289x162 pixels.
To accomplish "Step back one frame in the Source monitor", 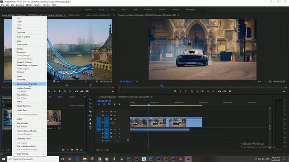I will (x=54, y=91).
